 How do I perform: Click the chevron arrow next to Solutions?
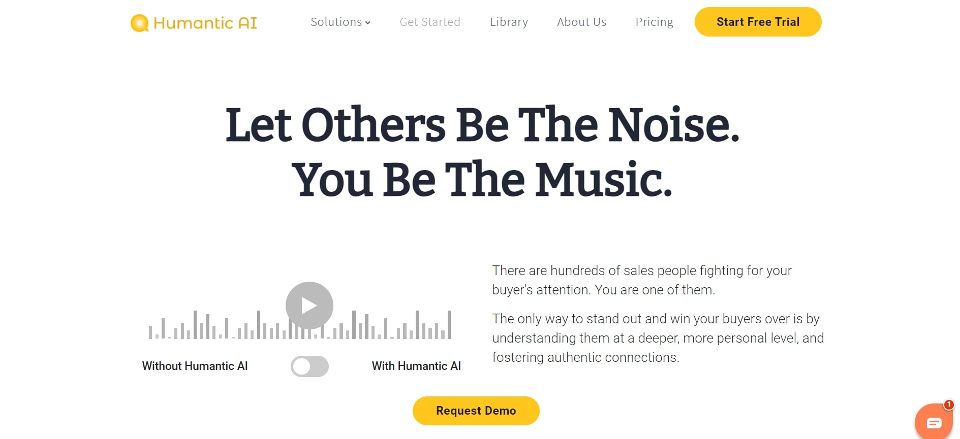pos(368,23)
